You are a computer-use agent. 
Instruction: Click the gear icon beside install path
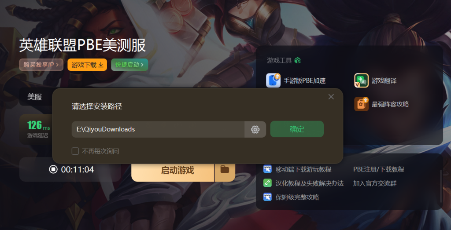click(255, 129)
